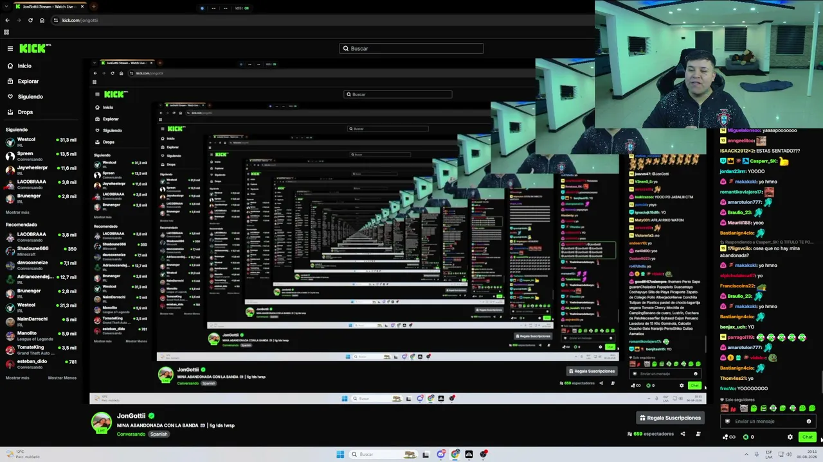Click the JonGottii channel name

pos(131,416)
